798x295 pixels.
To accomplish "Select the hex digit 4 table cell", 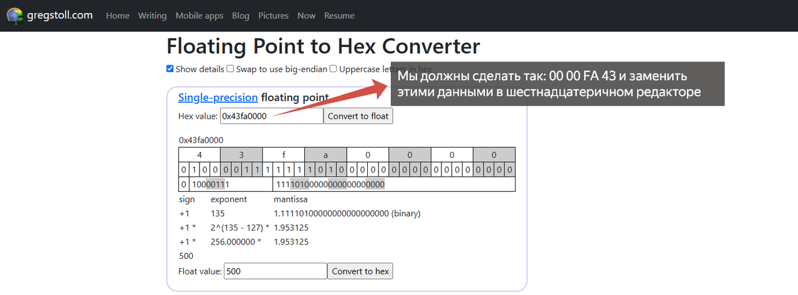I will pos(199,155).
